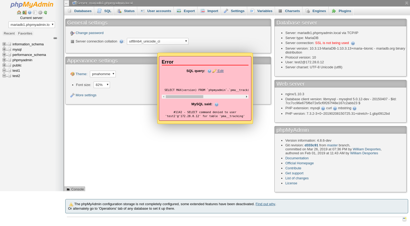Expand the phpmyadmin database tree node
The height and width of the screenshot is (226, 410).
point(4,60)
